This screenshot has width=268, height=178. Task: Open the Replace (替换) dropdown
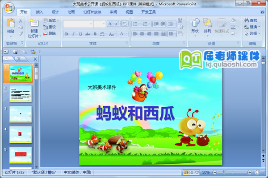[252, 27]
